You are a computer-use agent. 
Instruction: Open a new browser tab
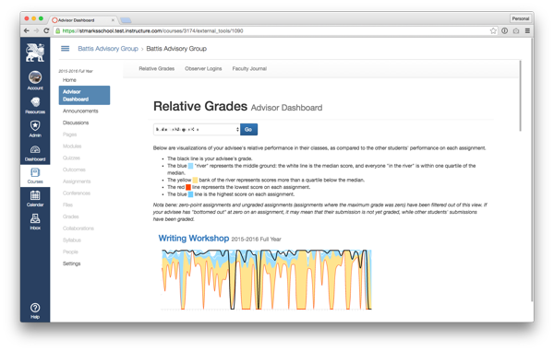click(126, 20)
